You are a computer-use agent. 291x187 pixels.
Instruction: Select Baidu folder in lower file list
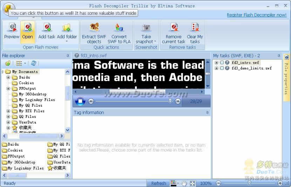click(11, 144)
